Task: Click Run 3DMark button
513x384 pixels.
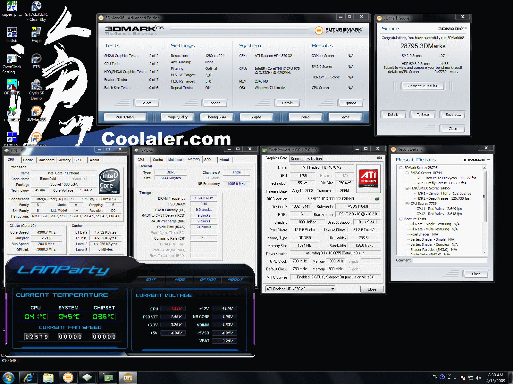Action: (125, 117)
